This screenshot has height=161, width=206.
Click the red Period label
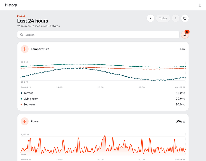pos(21,16)
